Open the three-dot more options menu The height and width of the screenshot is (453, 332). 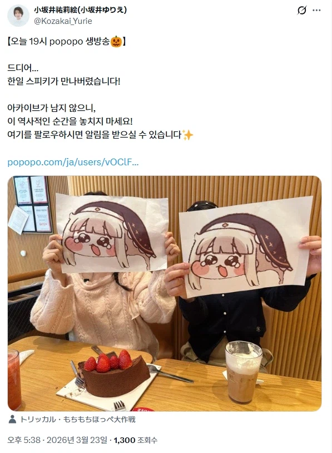tap(316, 11)
